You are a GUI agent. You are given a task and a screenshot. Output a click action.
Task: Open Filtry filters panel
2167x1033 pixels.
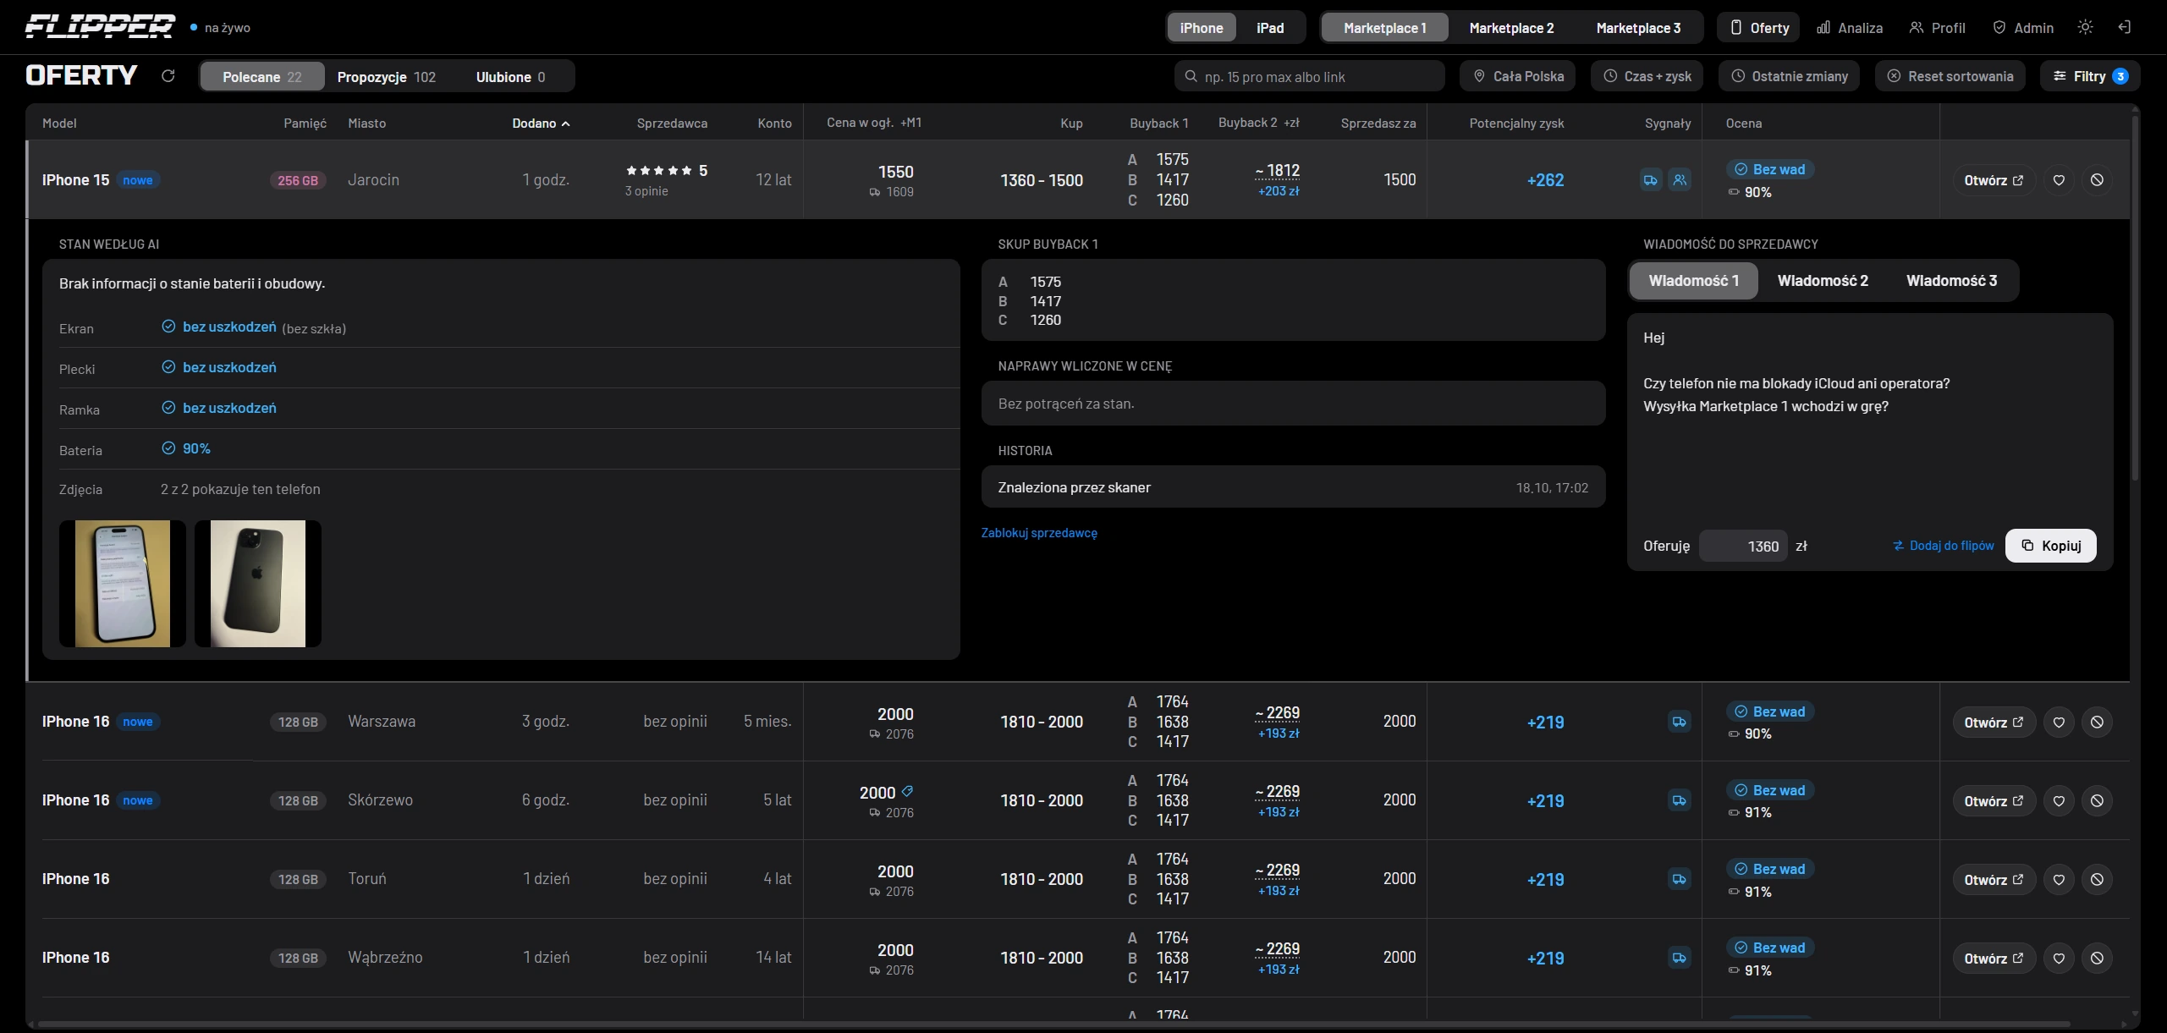click(2090, 76)
